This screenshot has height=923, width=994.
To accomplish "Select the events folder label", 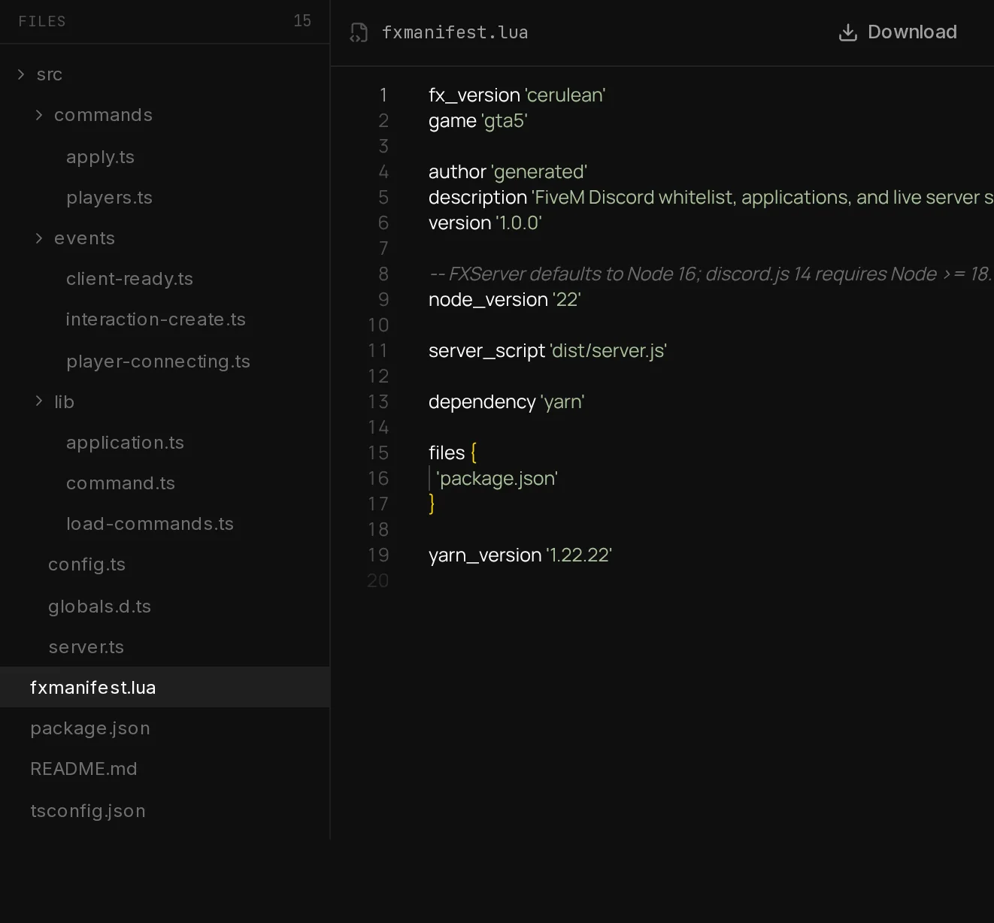I will 84,238.
